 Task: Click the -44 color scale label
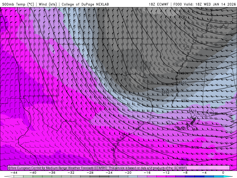point(14,173)
